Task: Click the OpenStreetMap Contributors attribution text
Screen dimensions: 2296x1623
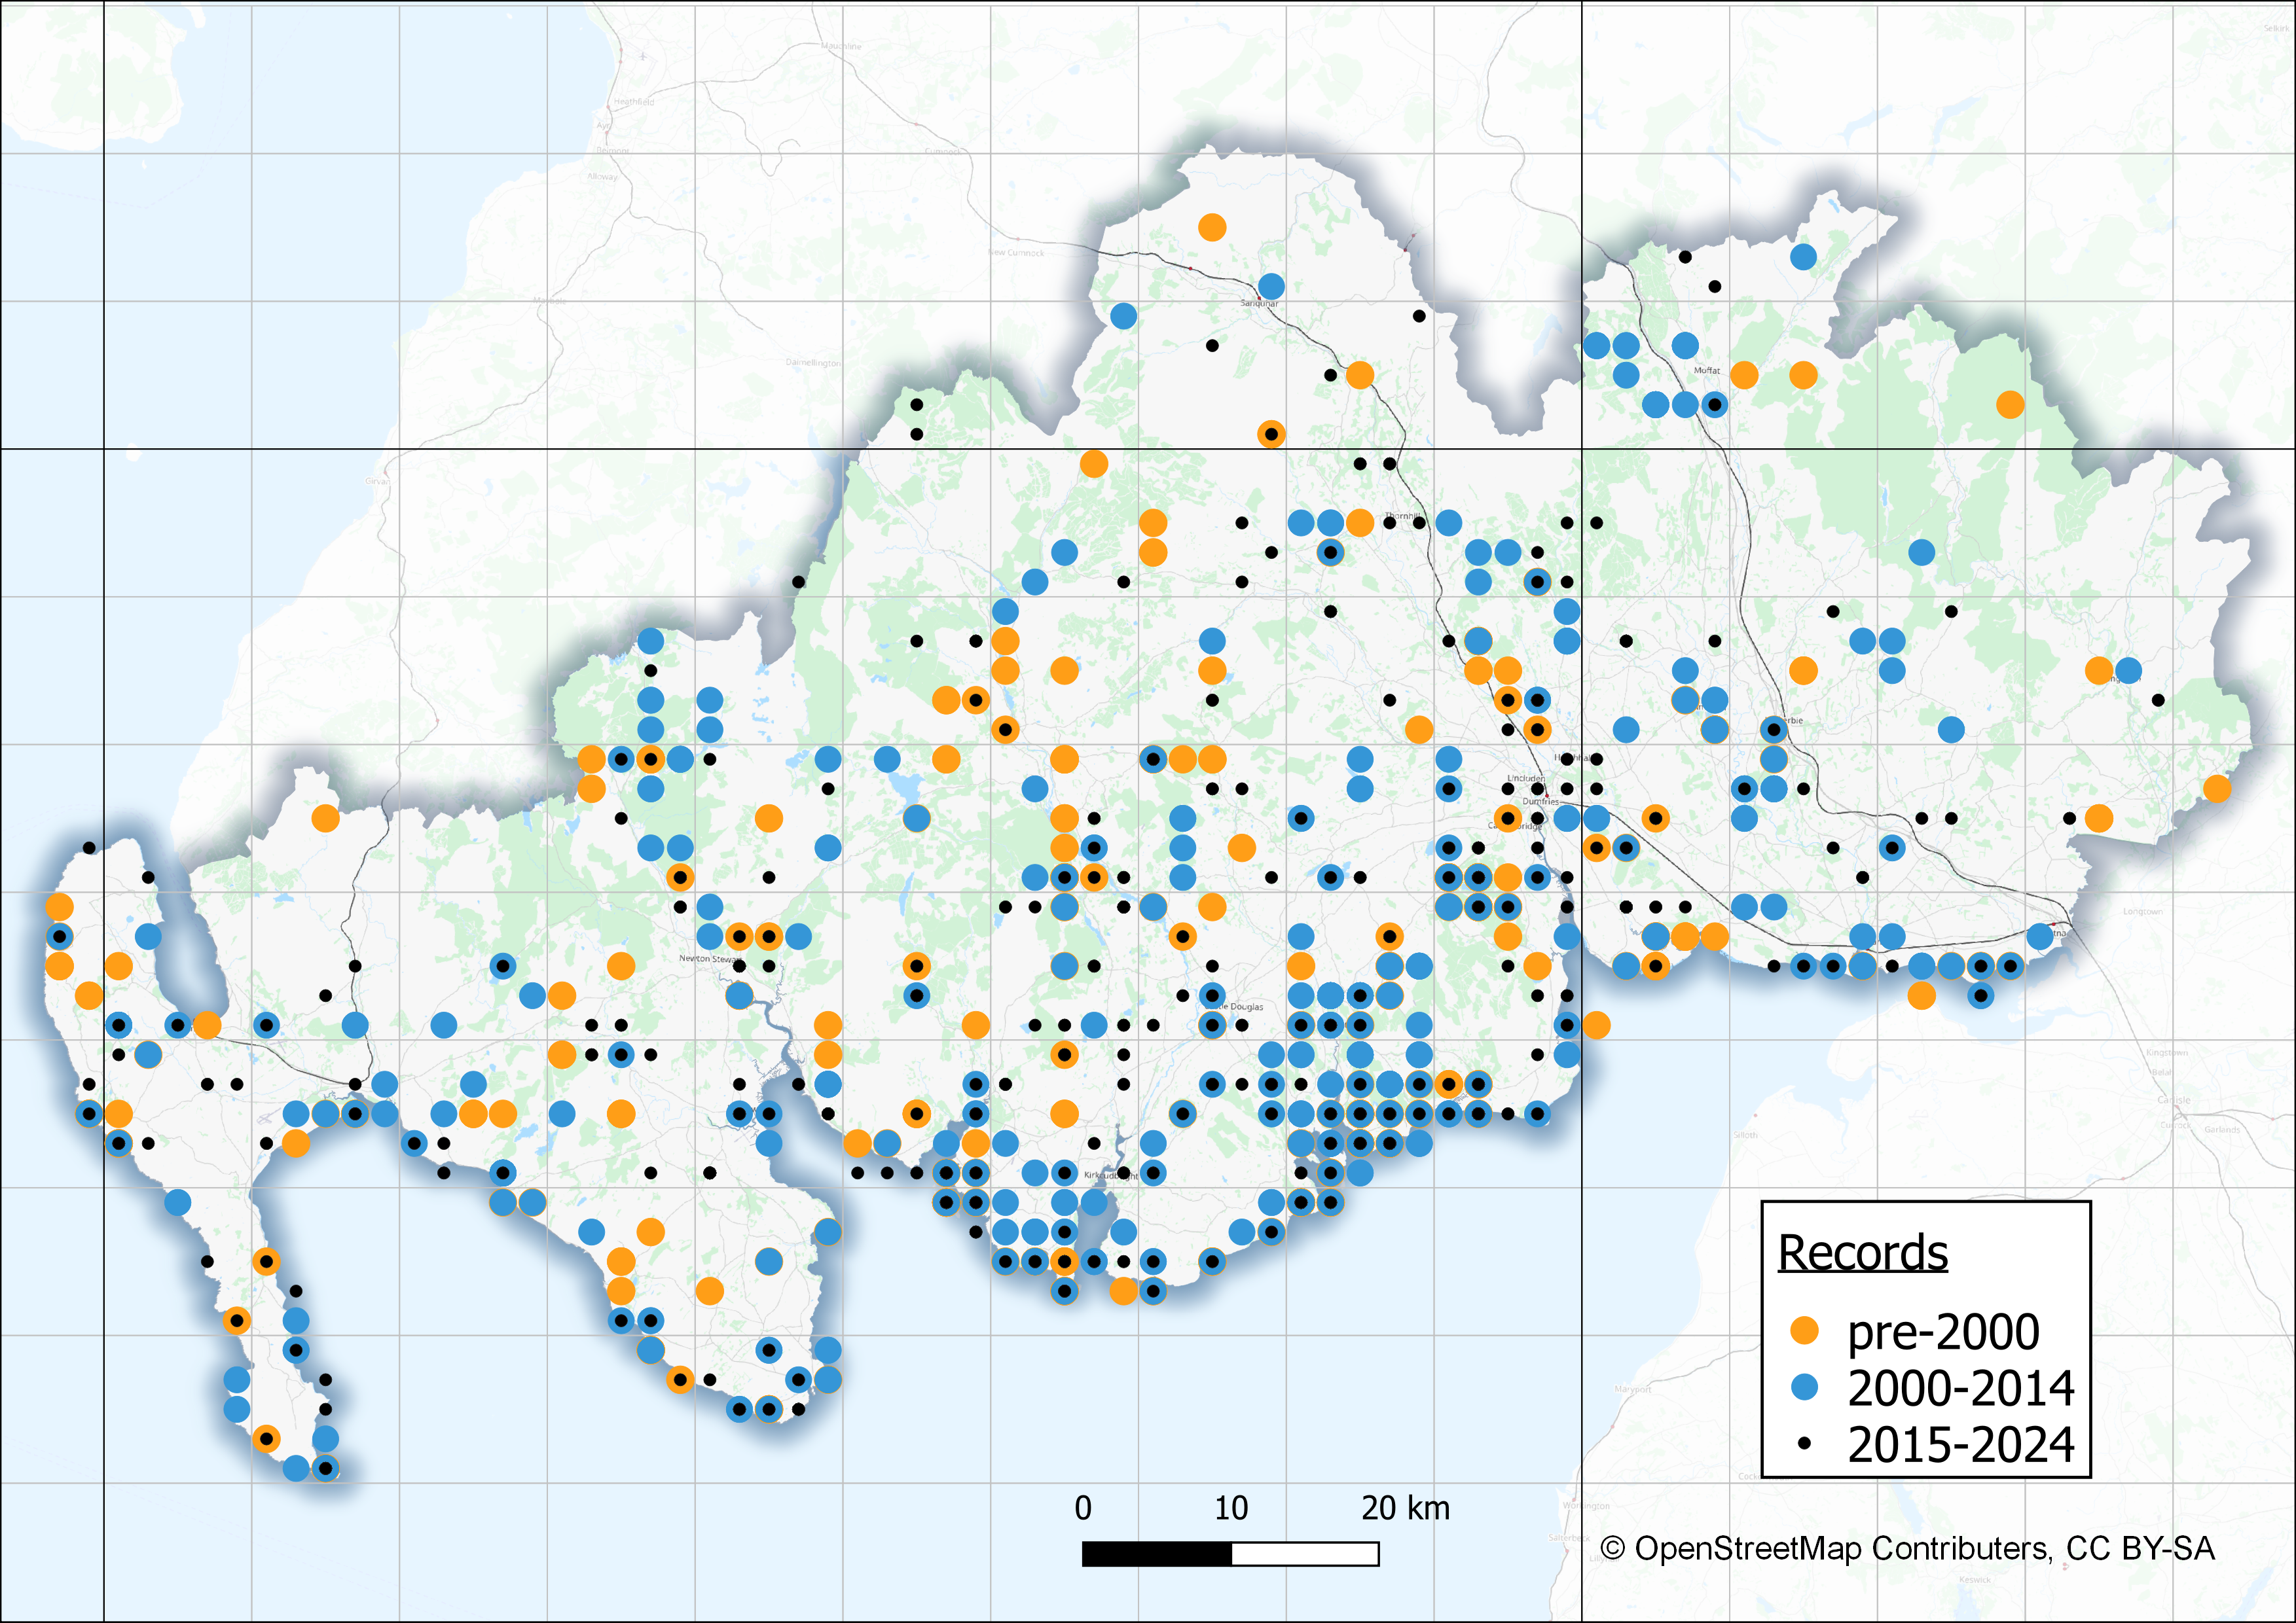Action: point(1907,1548)
